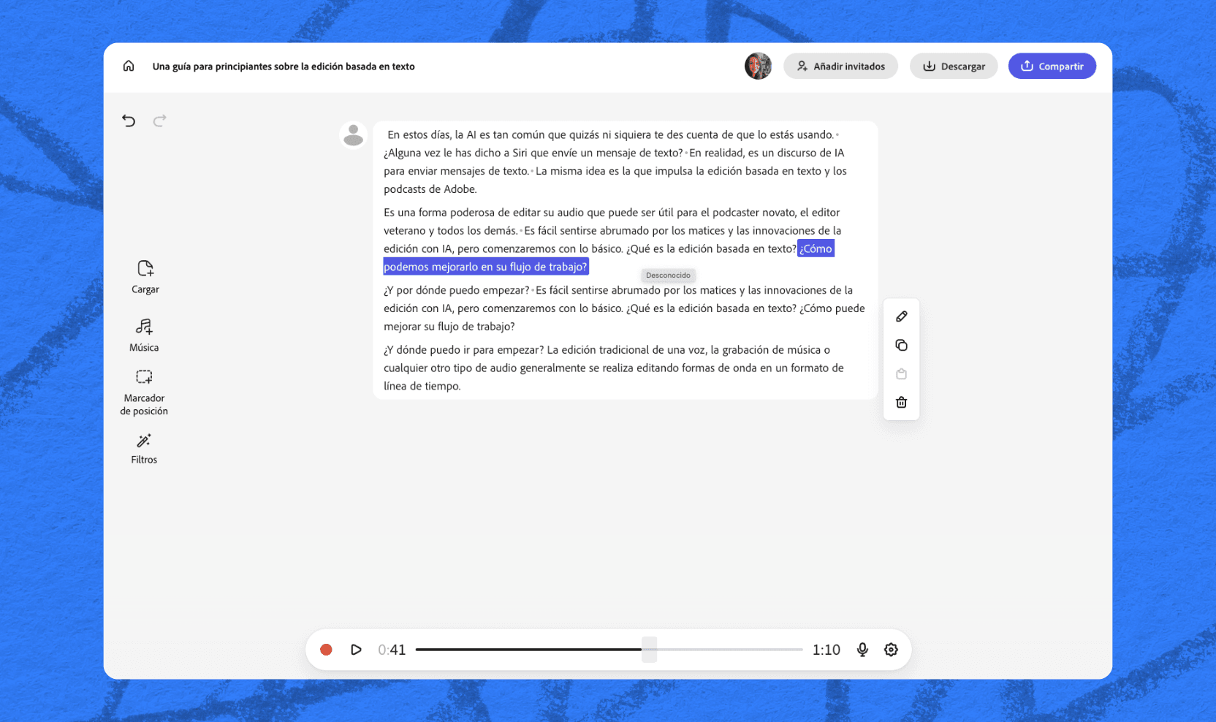This screenshot has height=722, width=1216.
Task: Share project with Compartir button
Action: (x=1052, y=66)
